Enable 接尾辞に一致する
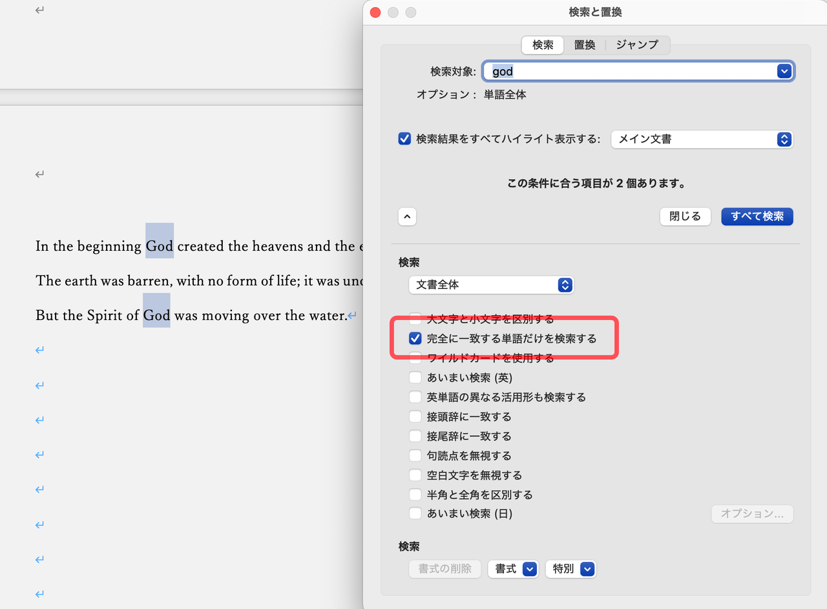Viewport: 827px width, 609px height. pyautogui.click(x=415, y=435)
